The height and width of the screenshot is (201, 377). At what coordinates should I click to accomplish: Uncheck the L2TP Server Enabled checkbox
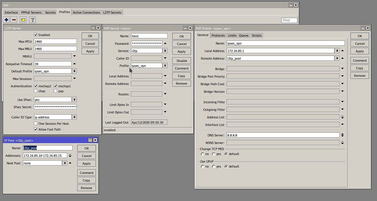pyautogui.click(x=36, y=35)
